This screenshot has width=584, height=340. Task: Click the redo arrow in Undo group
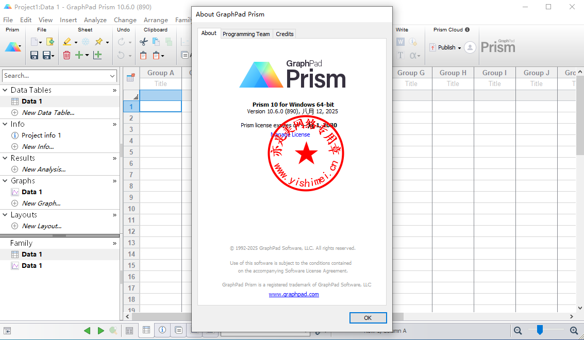[122, 42]
